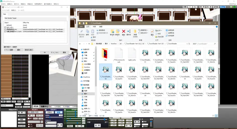
Task: Toggle the Light_null.x checkbox in effect list
Action: (x=5, y=27)
